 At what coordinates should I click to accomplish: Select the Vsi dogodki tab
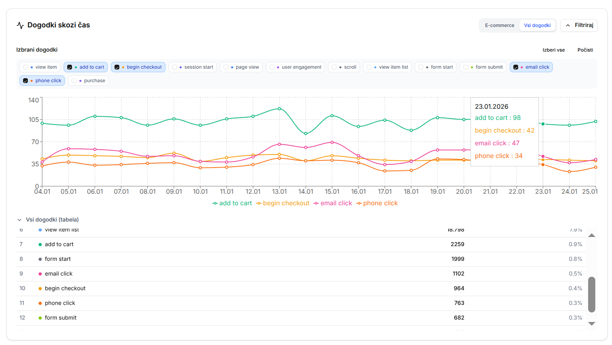tap(537, 25)
